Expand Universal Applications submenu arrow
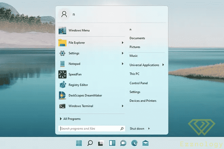 (163, 65)
